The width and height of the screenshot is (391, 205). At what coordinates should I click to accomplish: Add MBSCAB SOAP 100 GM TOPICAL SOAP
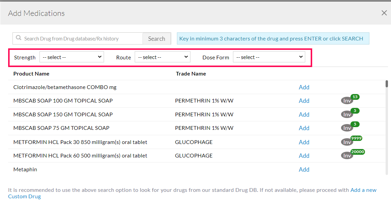pos(304,101)
